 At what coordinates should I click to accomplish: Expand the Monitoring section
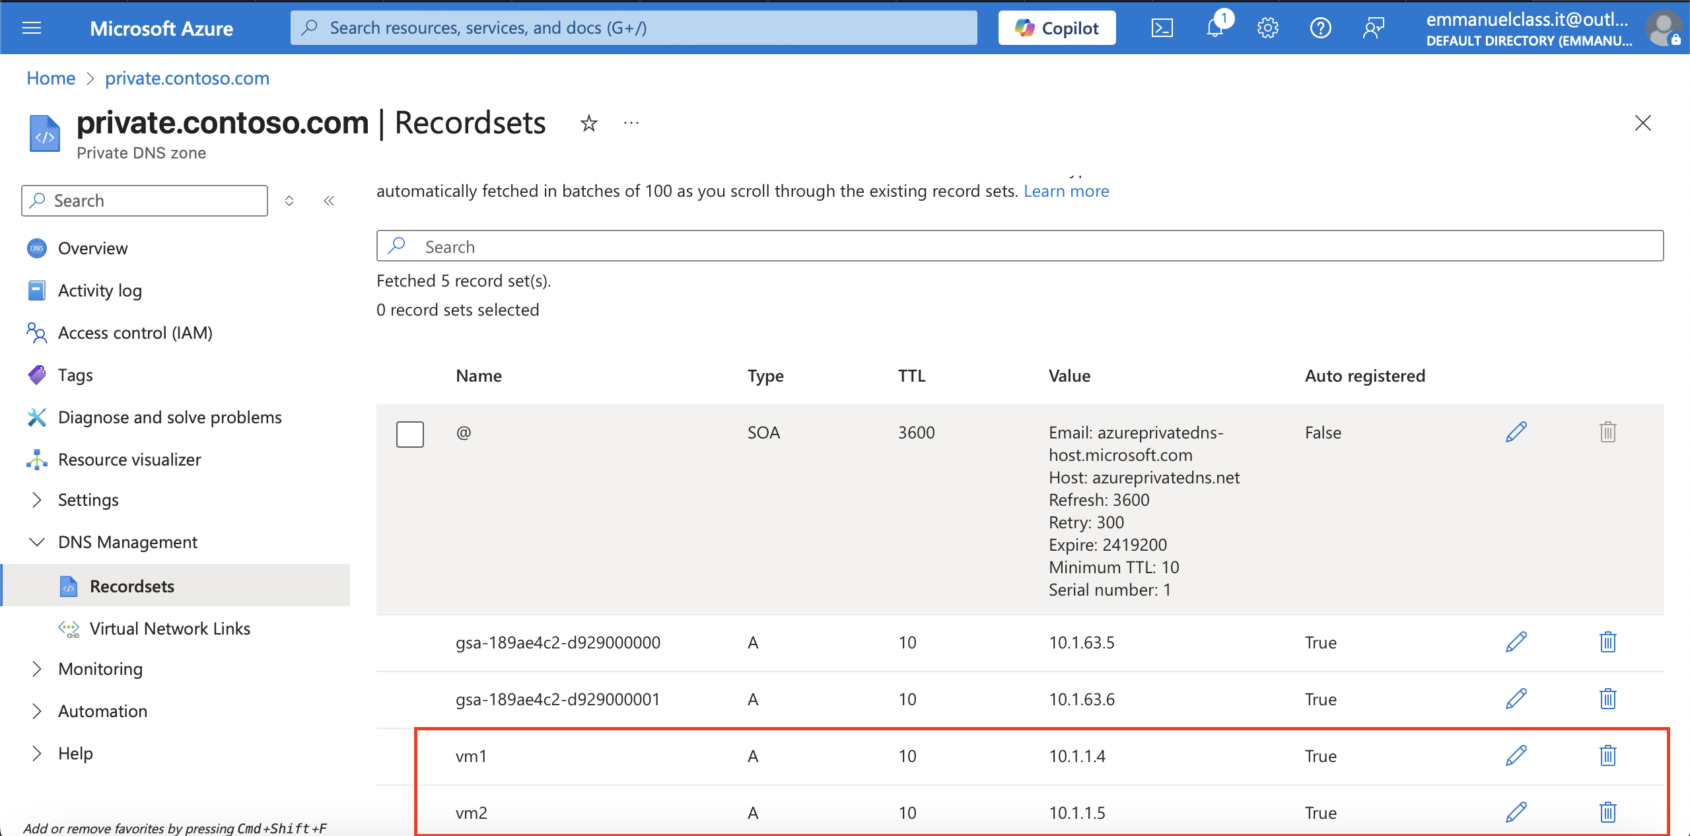[x=37, y=669]
